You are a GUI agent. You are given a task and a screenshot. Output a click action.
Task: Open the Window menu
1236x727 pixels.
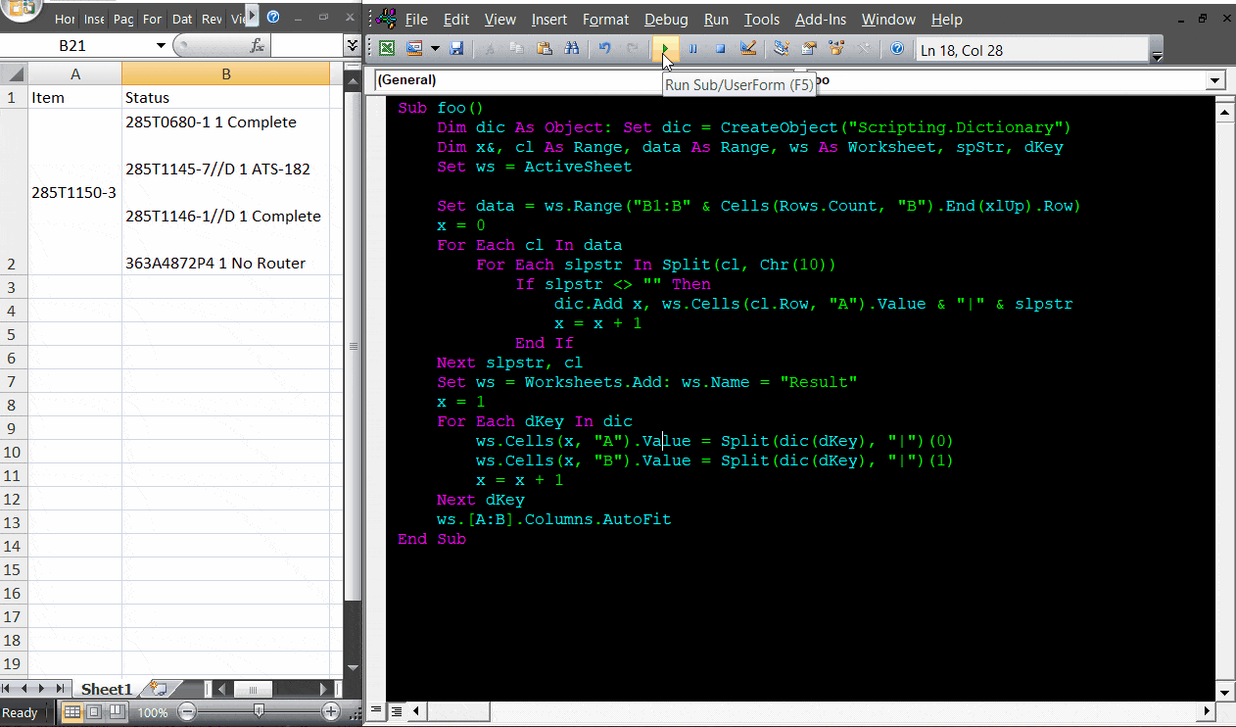coord(889,20)
